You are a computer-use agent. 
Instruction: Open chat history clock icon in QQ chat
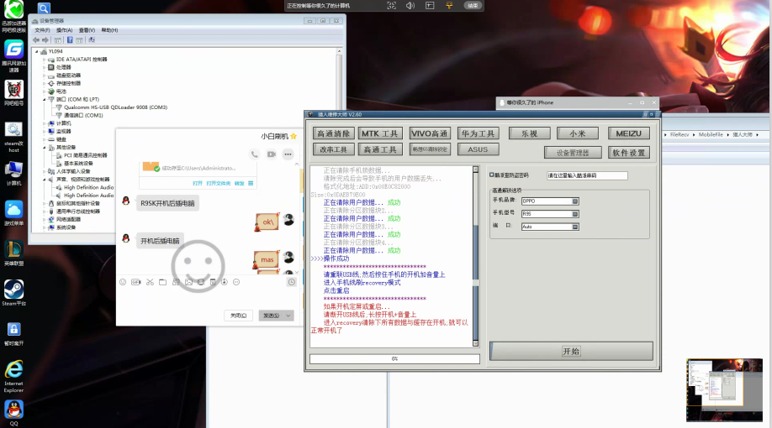[292, 282]
